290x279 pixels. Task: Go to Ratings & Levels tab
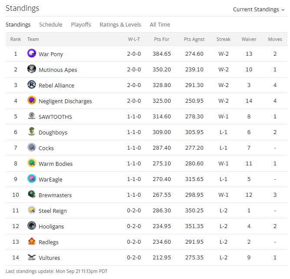120,25
